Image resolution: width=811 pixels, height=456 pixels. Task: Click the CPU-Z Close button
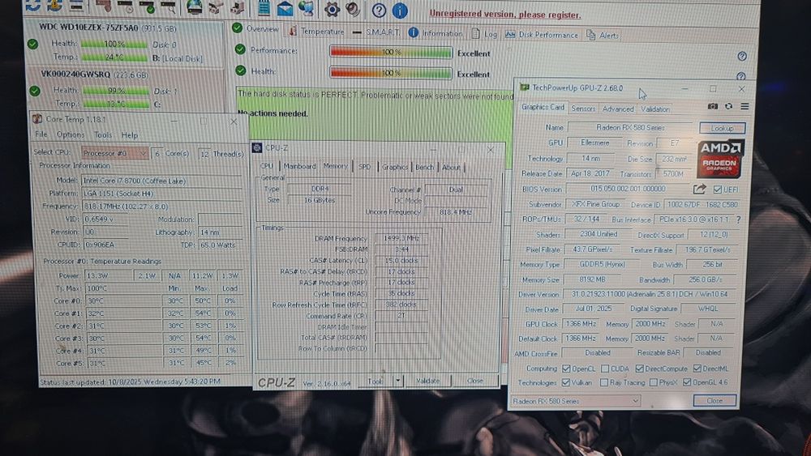474,381
